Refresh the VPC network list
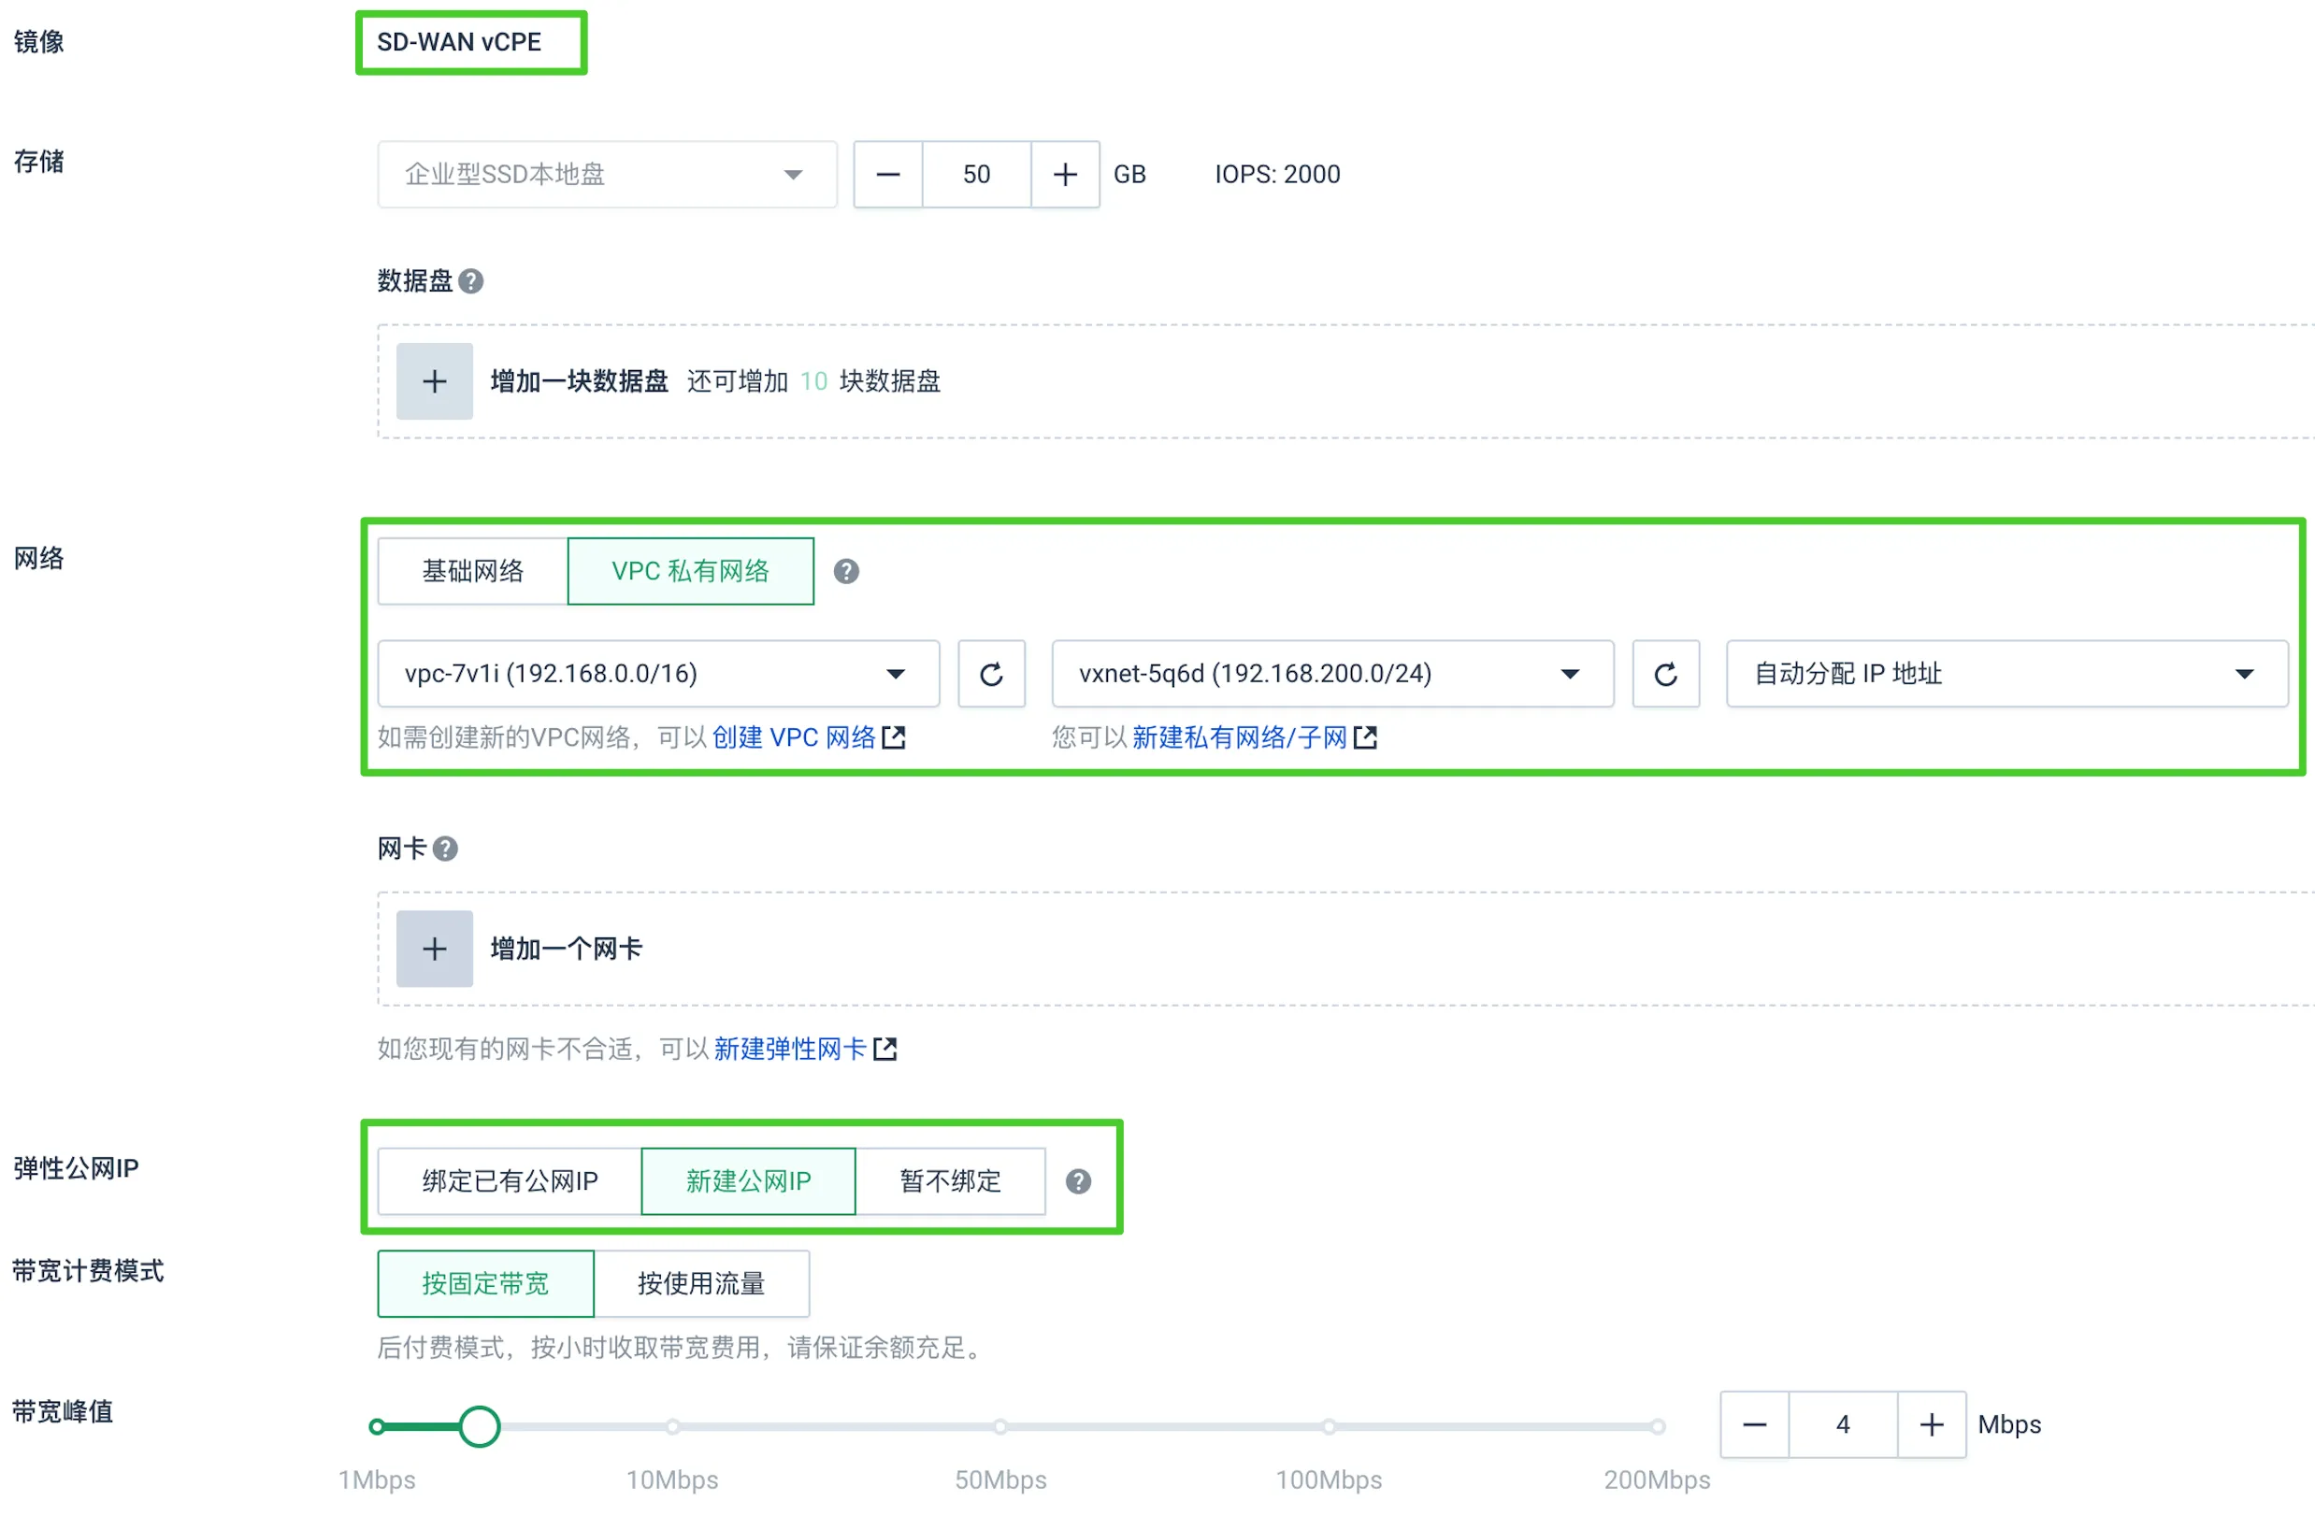Viewport: 2315px width, 1529px height. [992, 674]
